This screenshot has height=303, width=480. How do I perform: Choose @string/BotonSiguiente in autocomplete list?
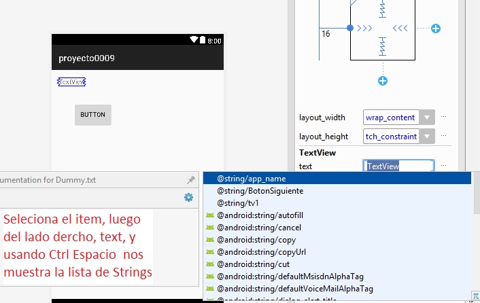250,191
